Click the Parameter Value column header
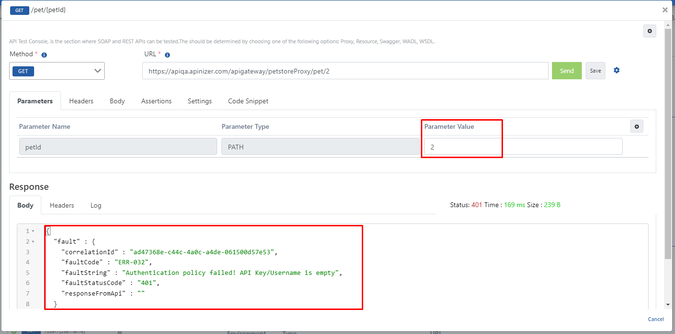 pos(449,126)
